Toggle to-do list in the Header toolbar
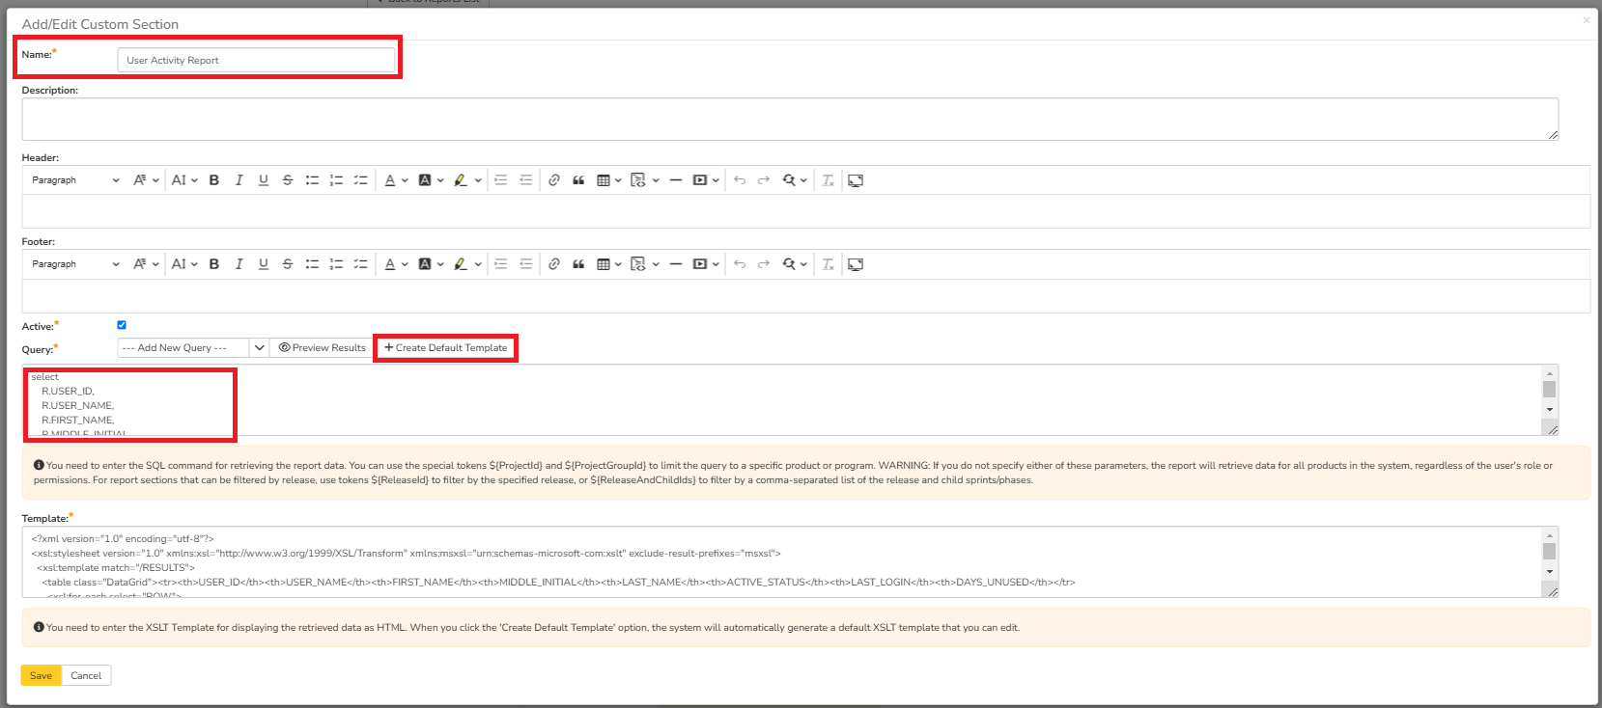 360,180
